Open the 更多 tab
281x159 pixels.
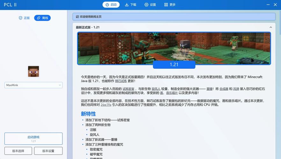tap(170, 5)
